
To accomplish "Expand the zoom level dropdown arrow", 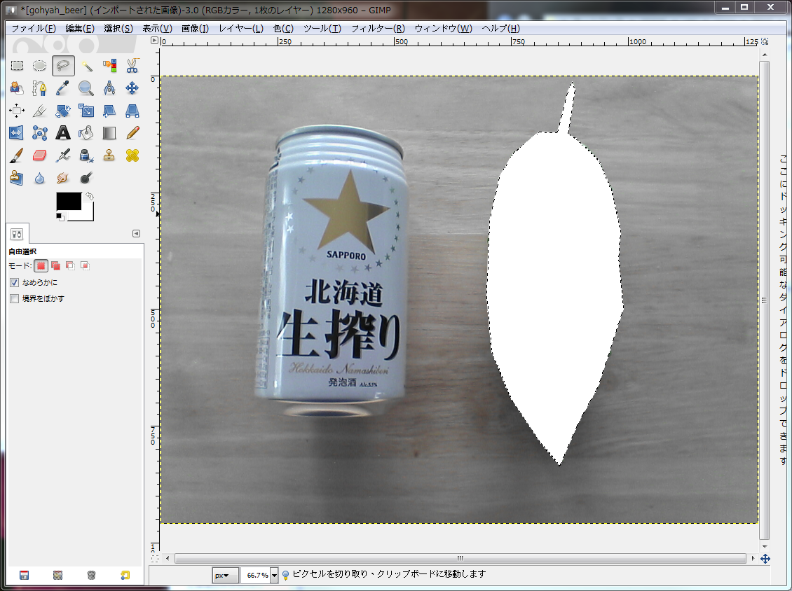I will coord(274,575).
